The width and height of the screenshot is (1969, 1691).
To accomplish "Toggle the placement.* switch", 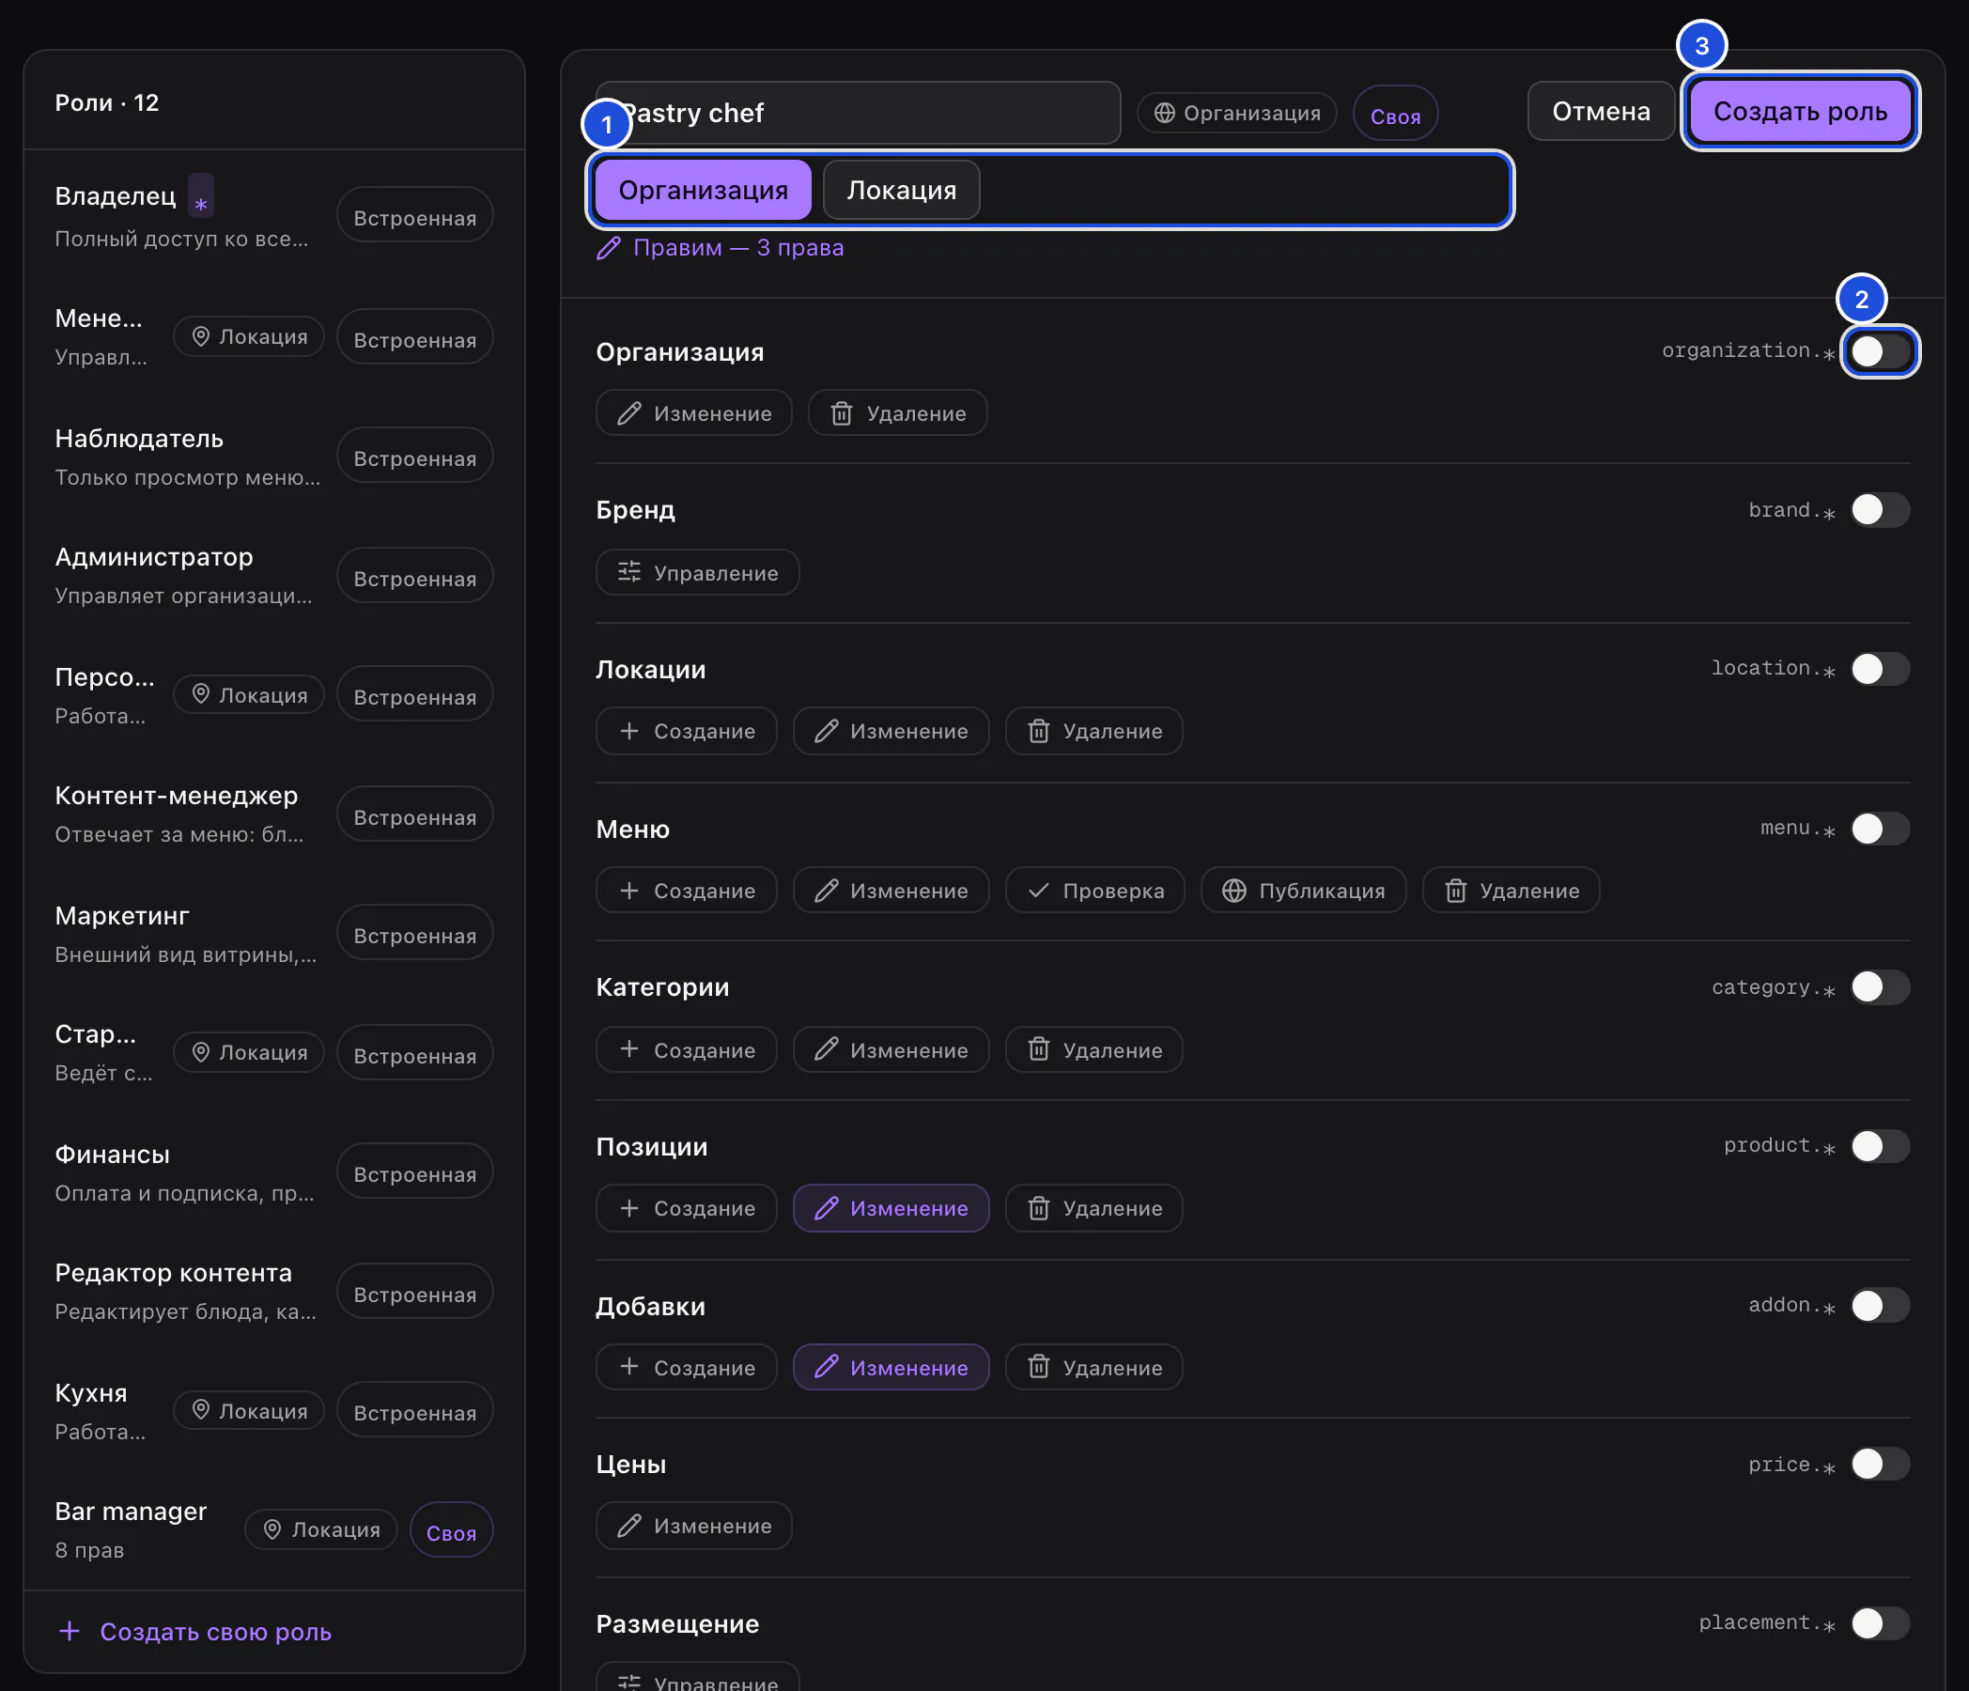I will click(x=1880, y=1623).
